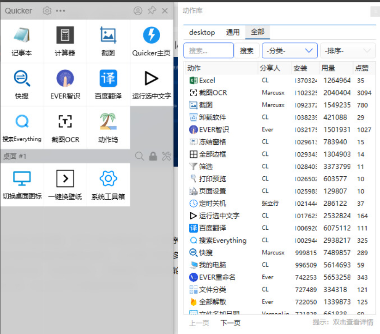This screenshot has height=334, width=380.
Task: Go to next page 下一页
Action: click(x=230, y=323)
